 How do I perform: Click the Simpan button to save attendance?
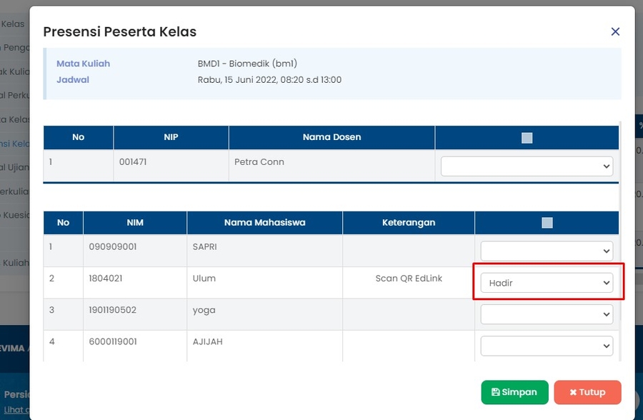coord(514,392)
